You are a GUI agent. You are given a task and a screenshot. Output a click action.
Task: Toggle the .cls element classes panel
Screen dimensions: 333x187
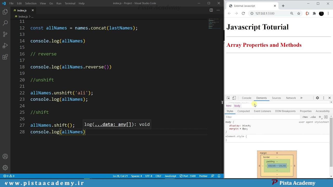[313, 117]
